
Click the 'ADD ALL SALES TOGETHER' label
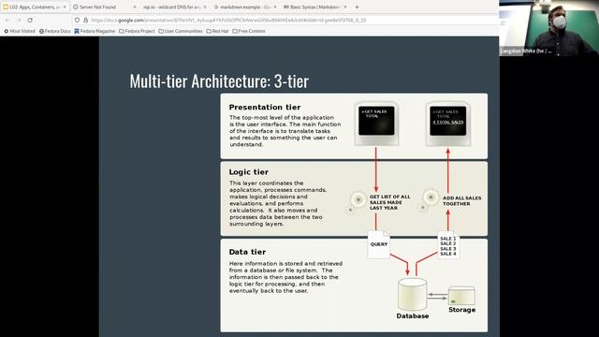coord(461,200)
